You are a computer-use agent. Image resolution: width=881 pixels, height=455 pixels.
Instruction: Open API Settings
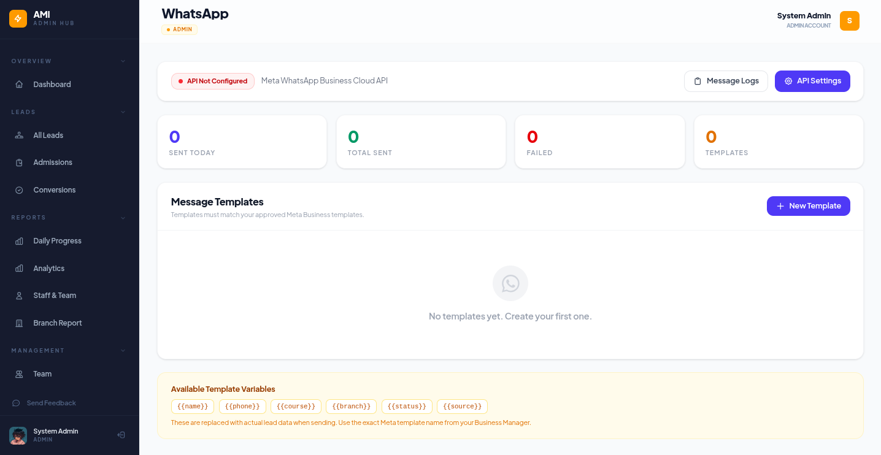[x=812, y=82]
